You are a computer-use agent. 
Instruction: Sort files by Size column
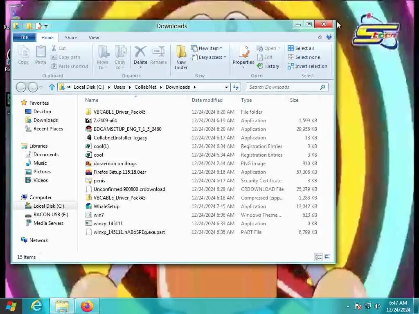click(294, 100)
